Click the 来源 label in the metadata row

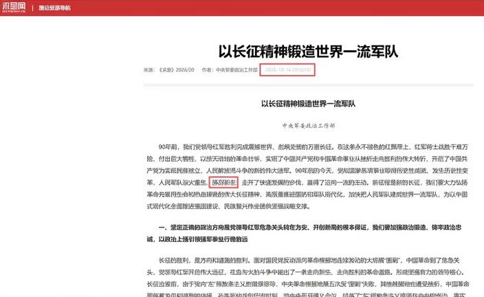148,69
